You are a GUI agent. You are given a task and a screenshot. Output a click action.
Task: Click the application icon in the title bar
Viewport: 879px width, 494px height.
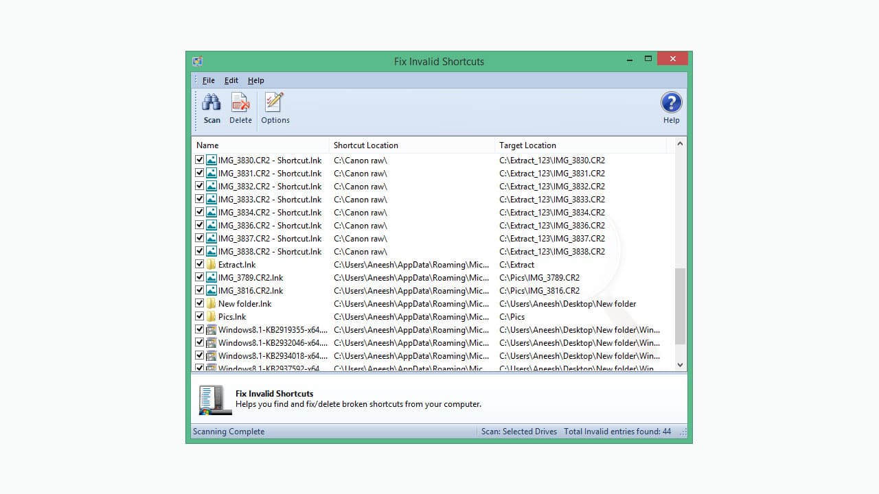[198, 61]
